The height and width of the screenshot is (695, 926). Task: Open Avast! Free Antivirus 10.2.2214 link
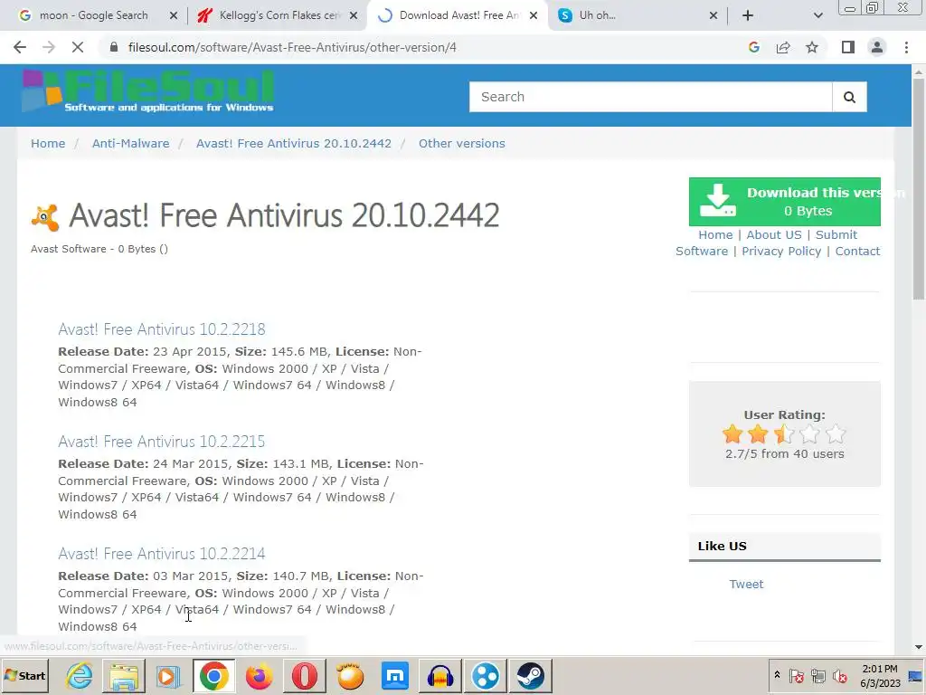pos(162,554)
